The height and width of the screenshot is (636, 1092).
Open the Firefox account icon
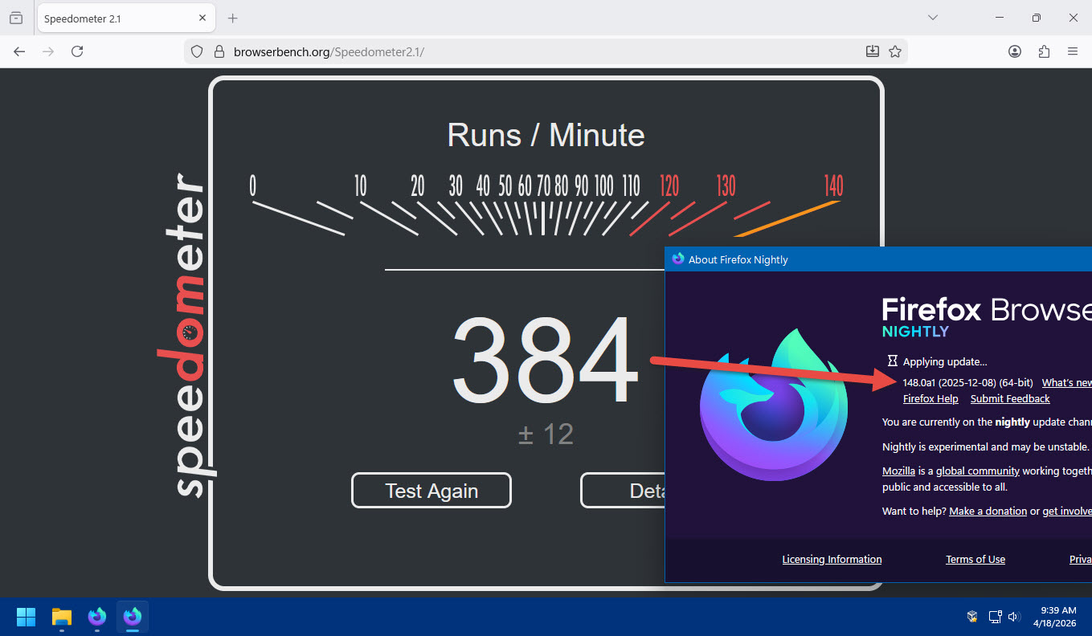coord(1015,51)
